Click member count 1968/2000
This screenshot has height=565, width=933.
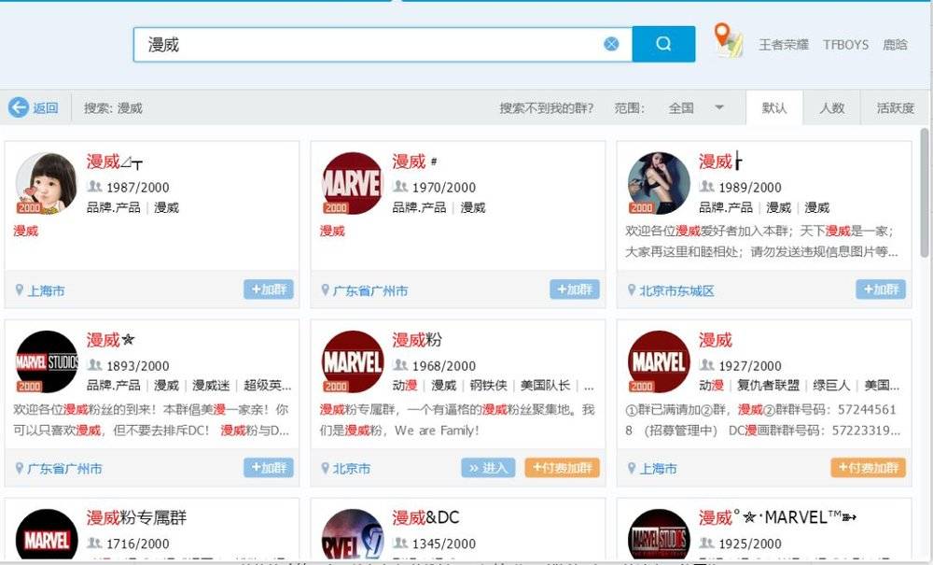(x=444, y=365)
